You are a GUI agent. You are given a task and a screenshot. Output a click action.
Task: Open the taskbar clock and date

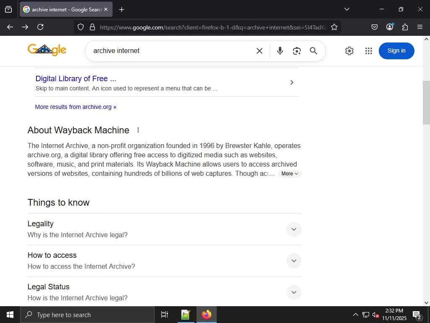tap(394, 315)
